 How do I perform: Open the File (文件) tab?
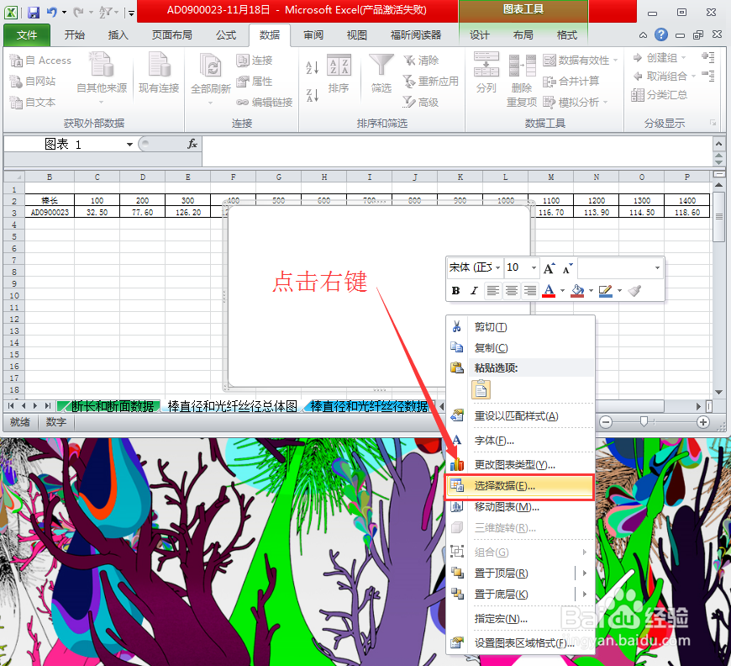[x=27, y=35]
